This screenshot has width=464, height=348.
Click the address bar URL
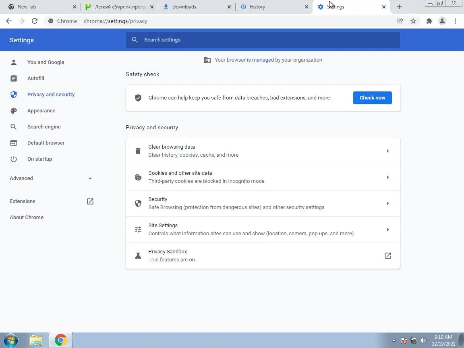coord(116,21)
